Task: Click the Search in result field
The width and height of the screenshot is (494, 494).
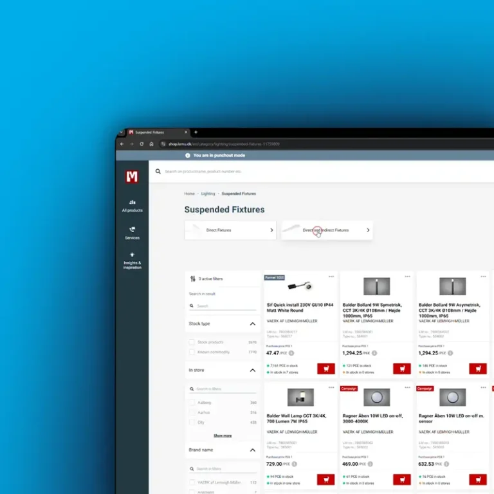Action: pos(223,306)
